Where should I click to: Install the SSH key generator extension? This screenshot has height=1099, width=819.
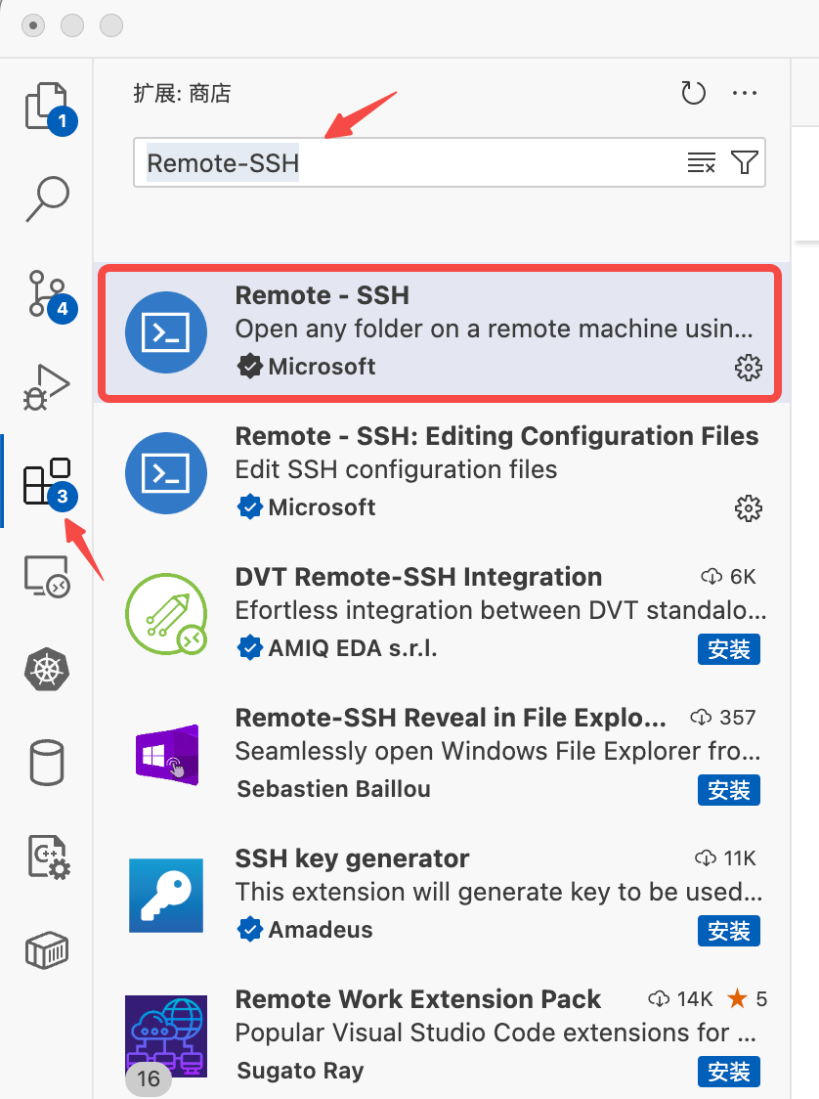[728, 931]
